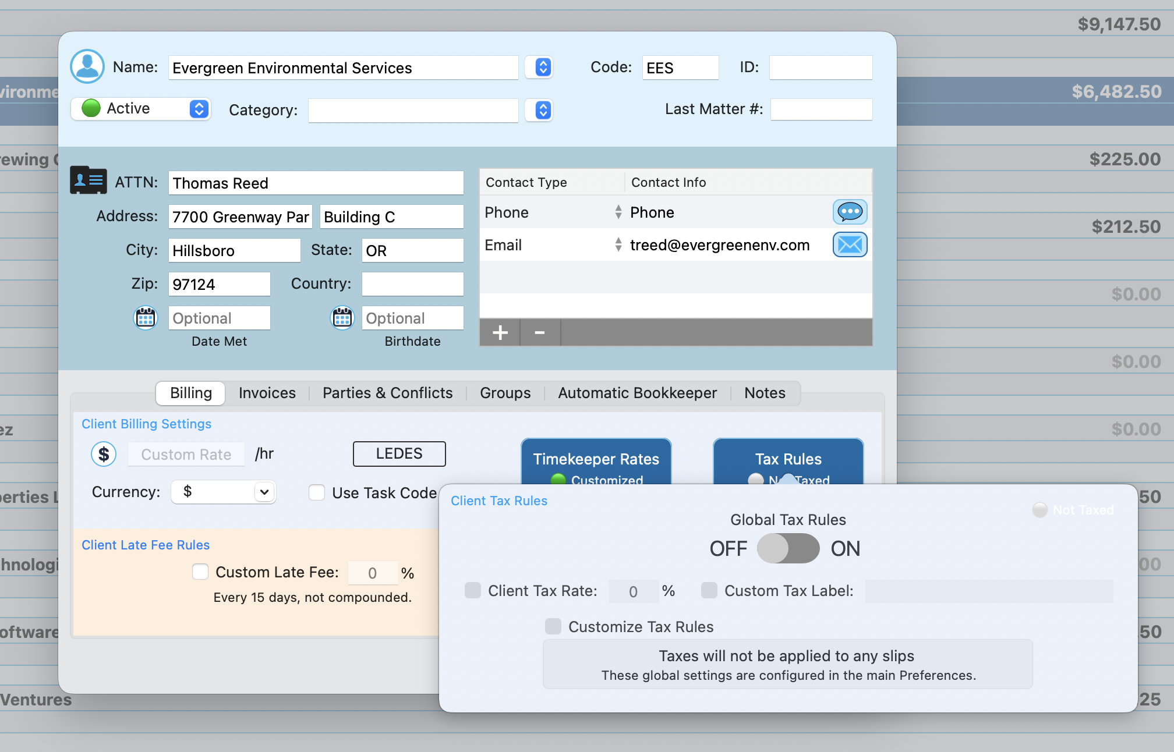
Task: Switch to the Invoices tab
Action: click(267, 393)
